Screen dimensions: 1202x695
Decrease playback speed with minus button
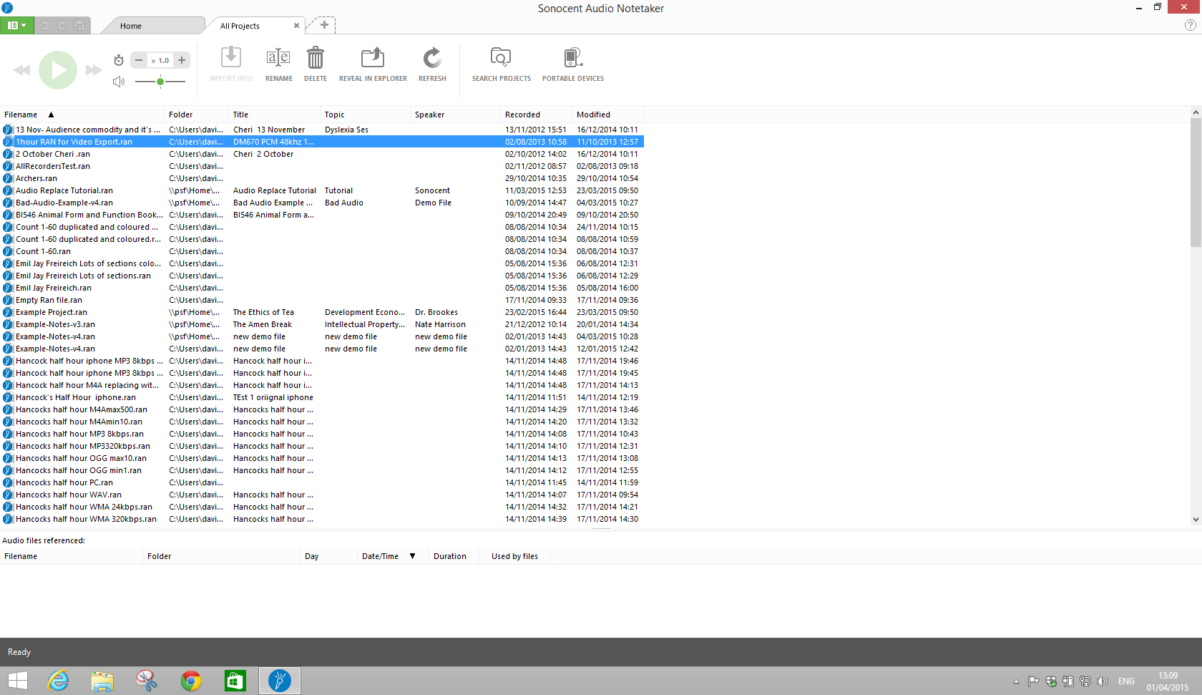[139, 60]
